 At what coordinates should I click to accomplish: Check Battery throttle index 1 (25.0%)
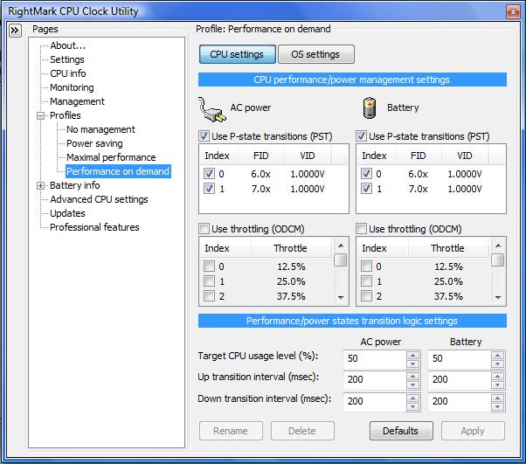click(x=366, y=281)
